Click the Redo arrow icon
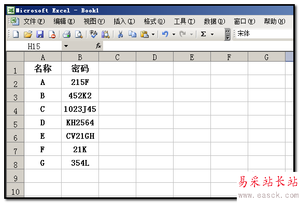 coord(182,34)
